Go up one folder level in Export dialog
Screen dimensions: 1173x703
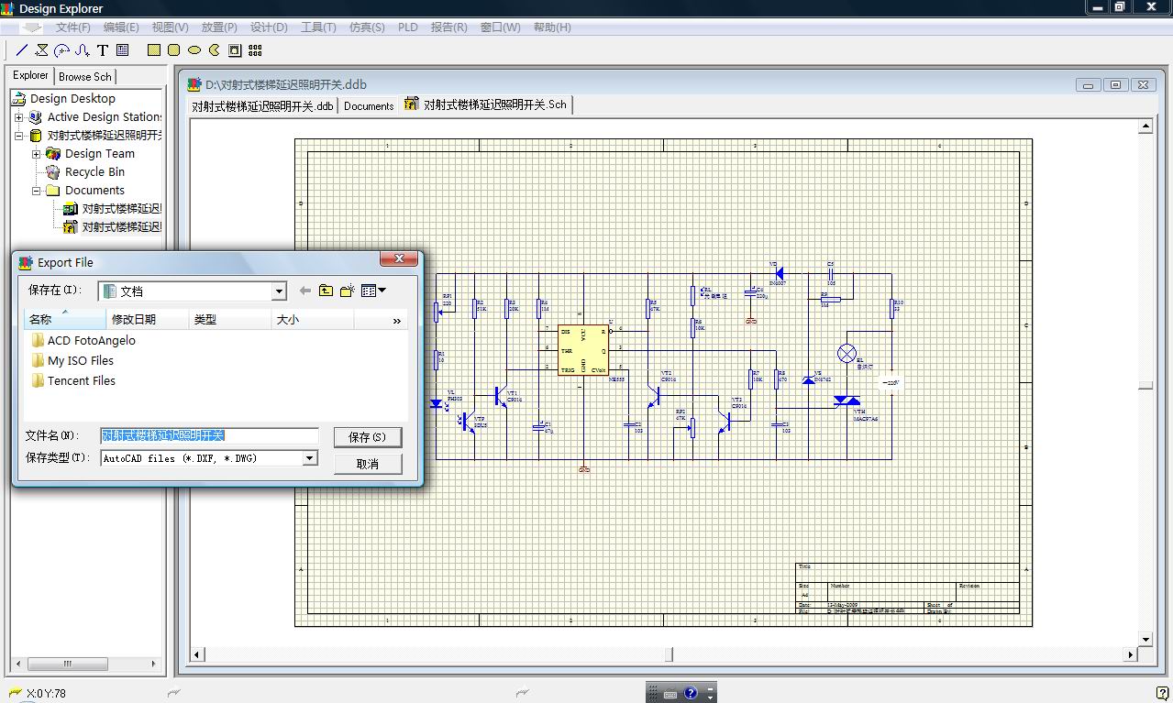[326, 291]
